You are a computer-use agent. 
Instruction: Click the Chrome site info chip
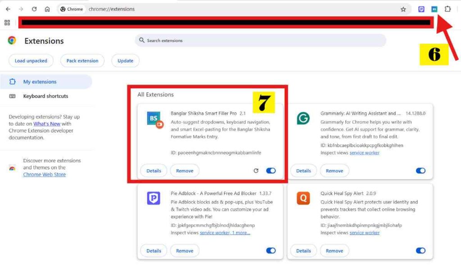point(72,9)
